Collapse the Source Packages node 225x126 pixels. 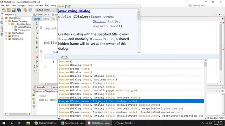pos(6,21)
